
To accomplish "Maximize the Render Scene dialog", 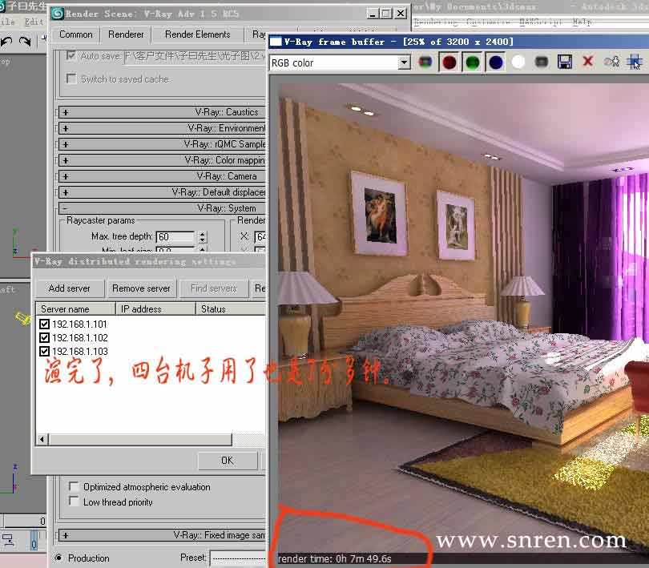I will (386, 14).
